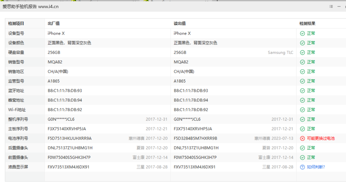The width and height of the screenshot is (346, 182).
Task: Click green check icon in Wi-Fi地址 row
Action: [x=303, y=110]
